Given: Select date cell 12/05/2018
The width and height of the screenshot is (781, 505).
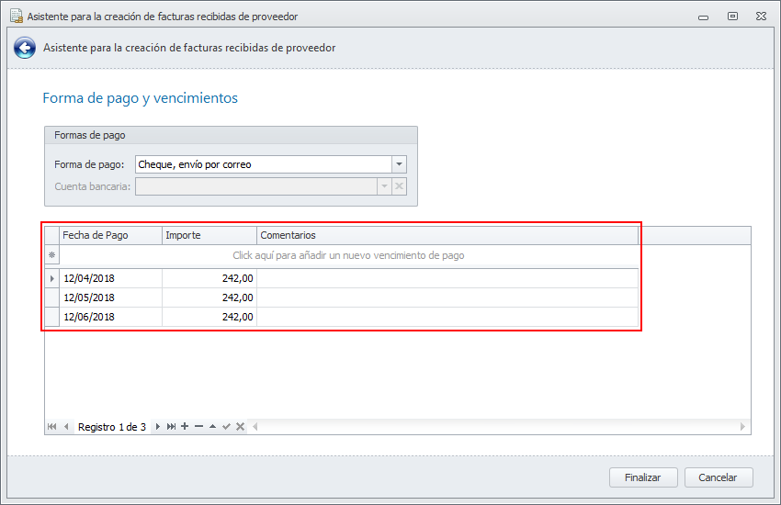Looking at the screenshot, I should coord(110,297).
